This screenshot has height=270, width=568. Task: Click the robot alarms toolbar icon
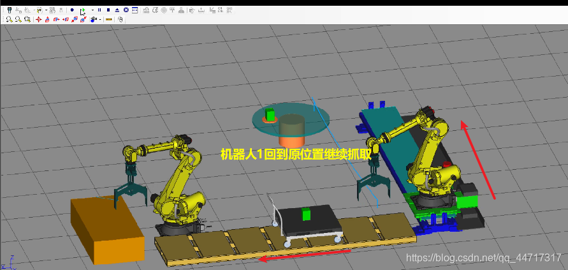pyautogui.click(x=39, y=10)
